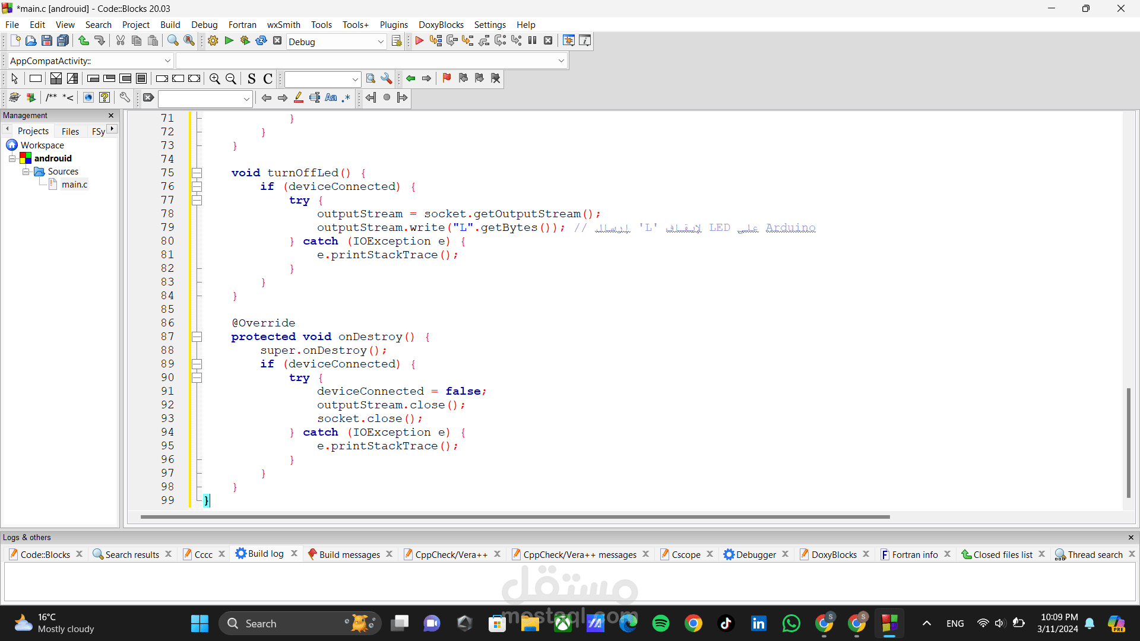Click the Zoom in magnifier icon
Image resolution: width=1140 pixels, height=641 pixels.
[x=215, y=78]
